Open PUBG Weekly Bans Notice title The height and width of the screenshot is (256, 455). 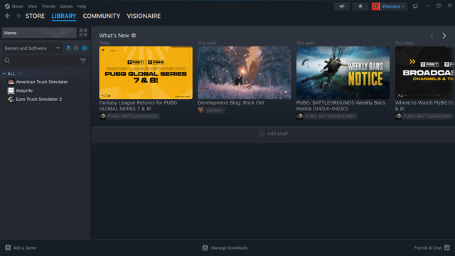click(x=341, y=106)
